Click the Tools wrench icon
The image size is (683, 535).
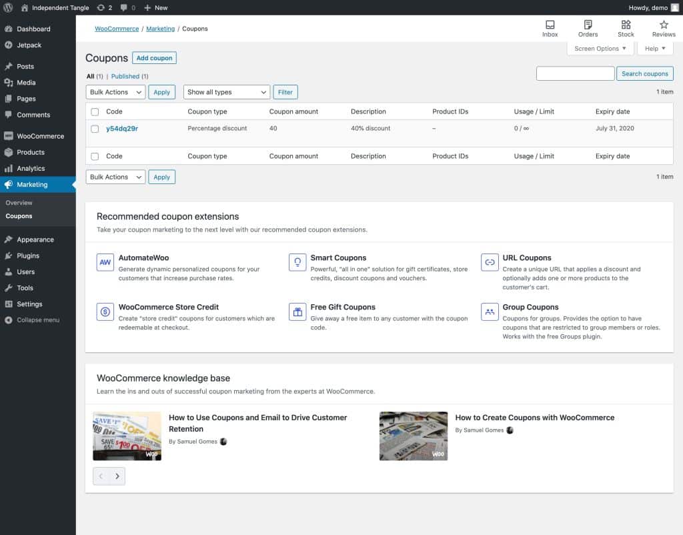[x=8, y=288]
